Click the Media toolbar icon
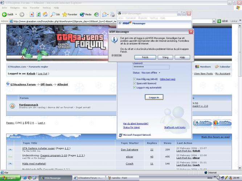 coord(86,14)
